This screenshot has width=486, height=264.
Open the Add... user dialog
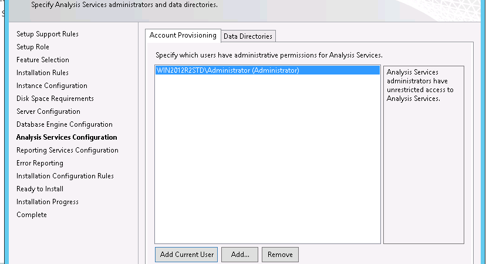click(x=239, y=255)
